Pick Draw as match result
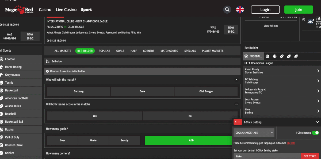The width and height of the screenshot is (321, 159). tap(142, 91)
